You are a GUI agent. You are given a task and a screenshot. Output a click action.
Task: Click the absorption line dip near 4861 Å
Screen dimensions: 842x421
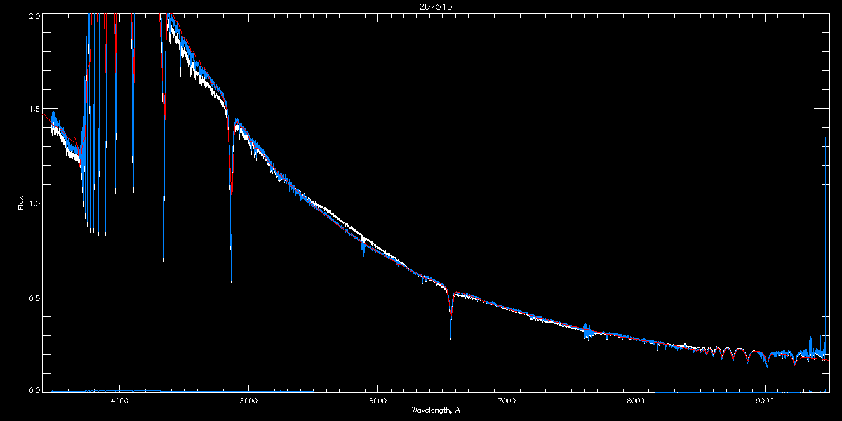pos(231,203)
